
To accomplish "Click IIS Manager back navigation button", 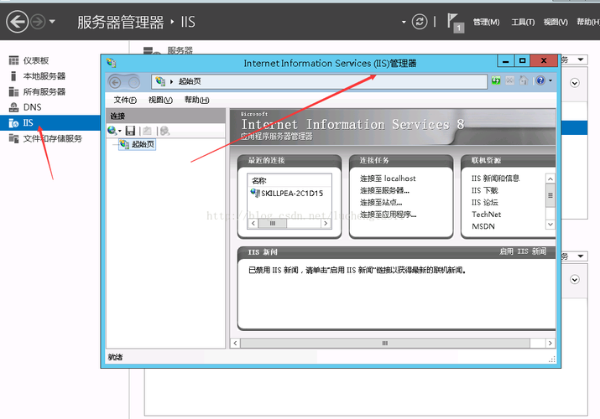I will click(115, 82).
